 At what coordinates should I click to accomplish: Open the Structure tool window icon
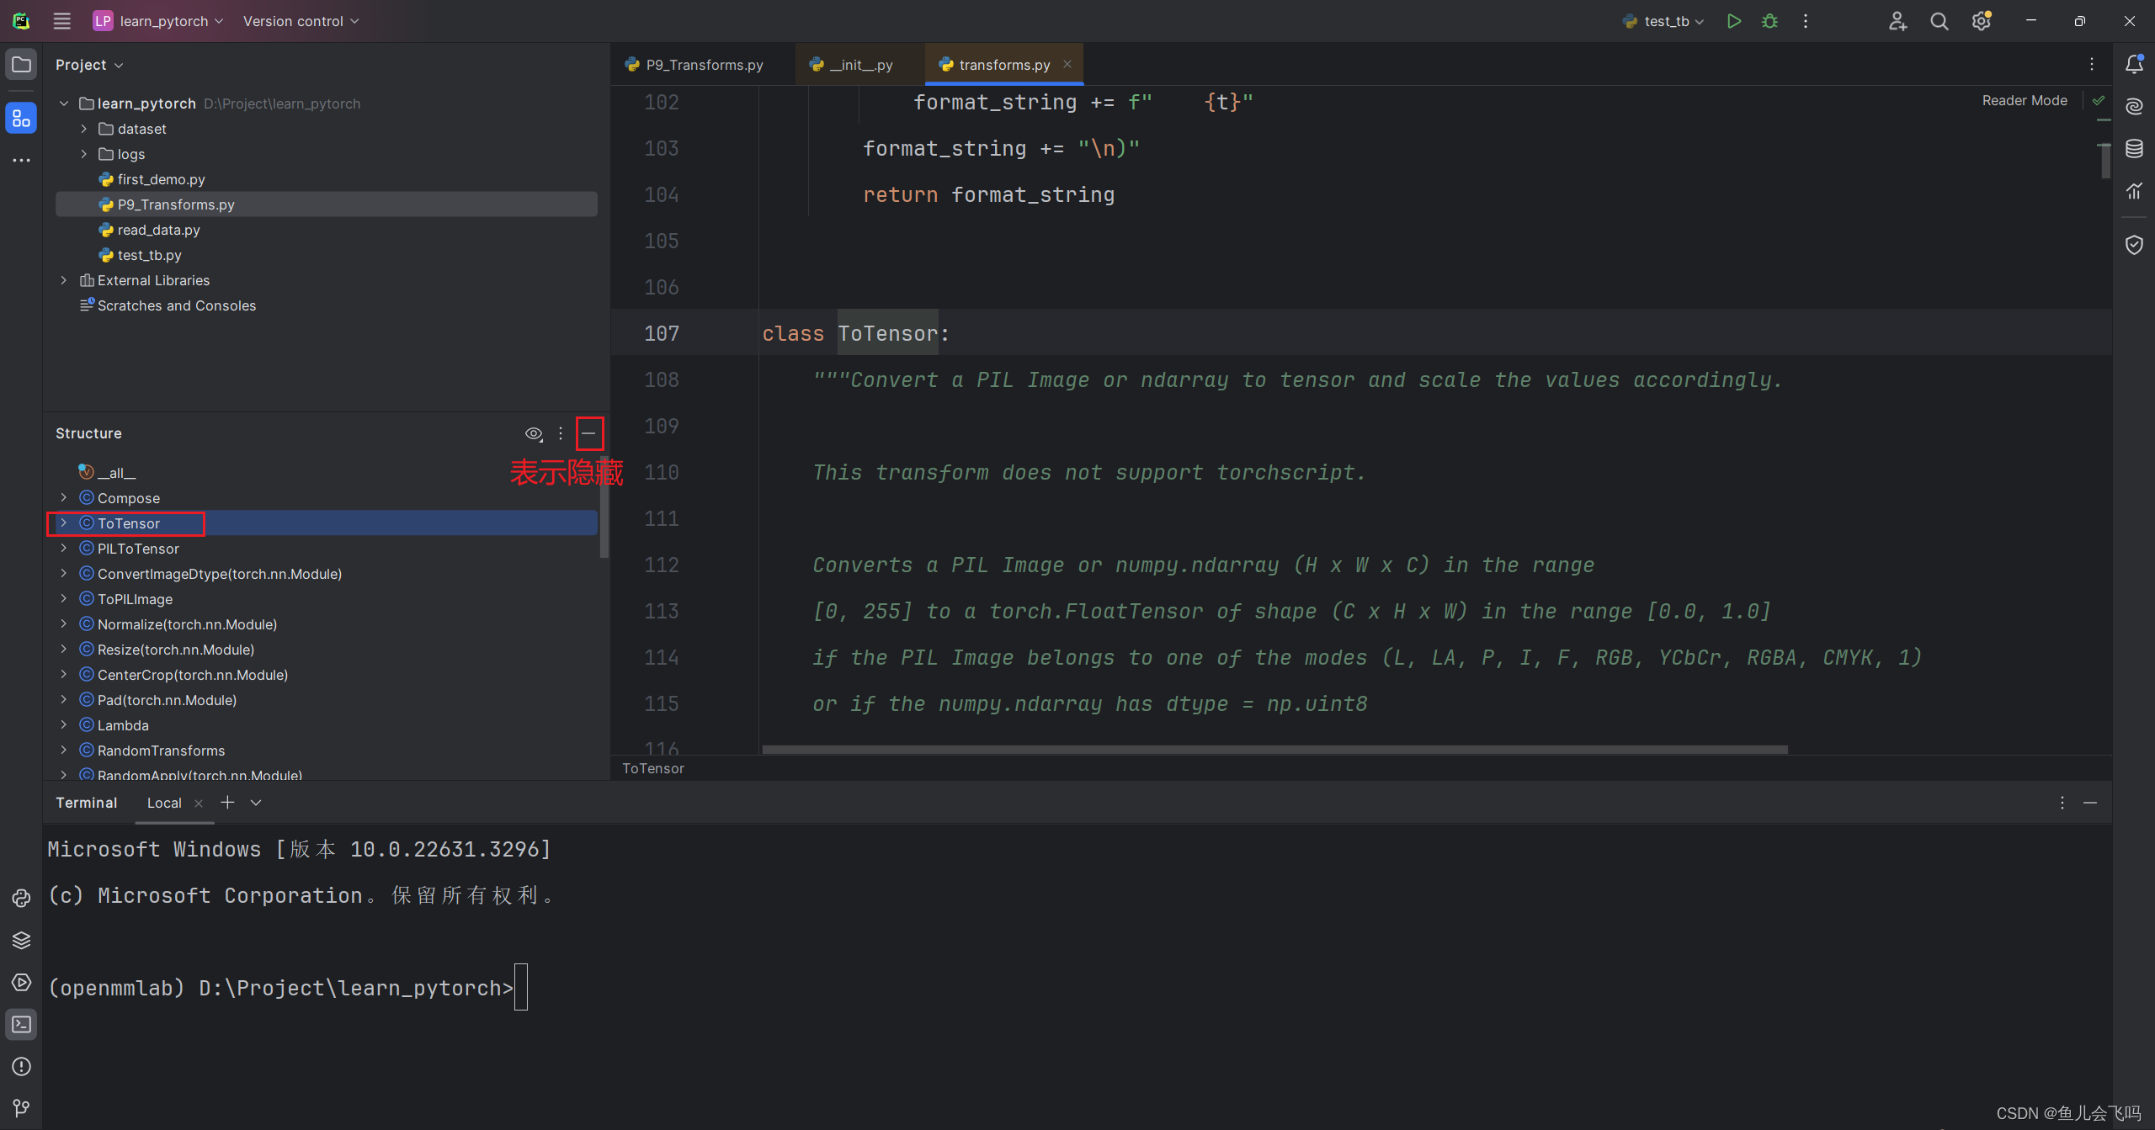(x=21, y=118)
